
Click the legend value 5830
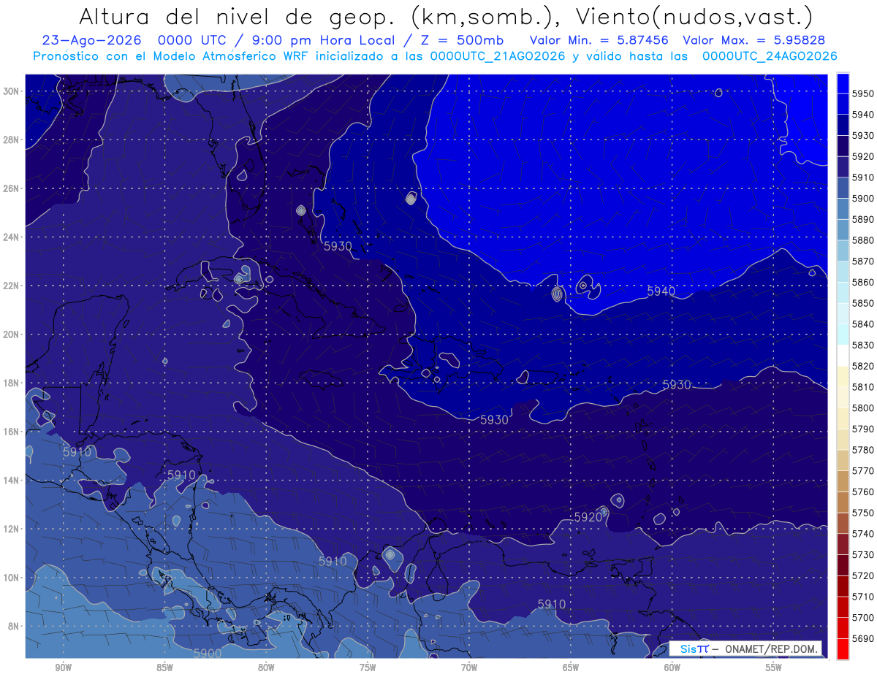[x=862, y=345]
